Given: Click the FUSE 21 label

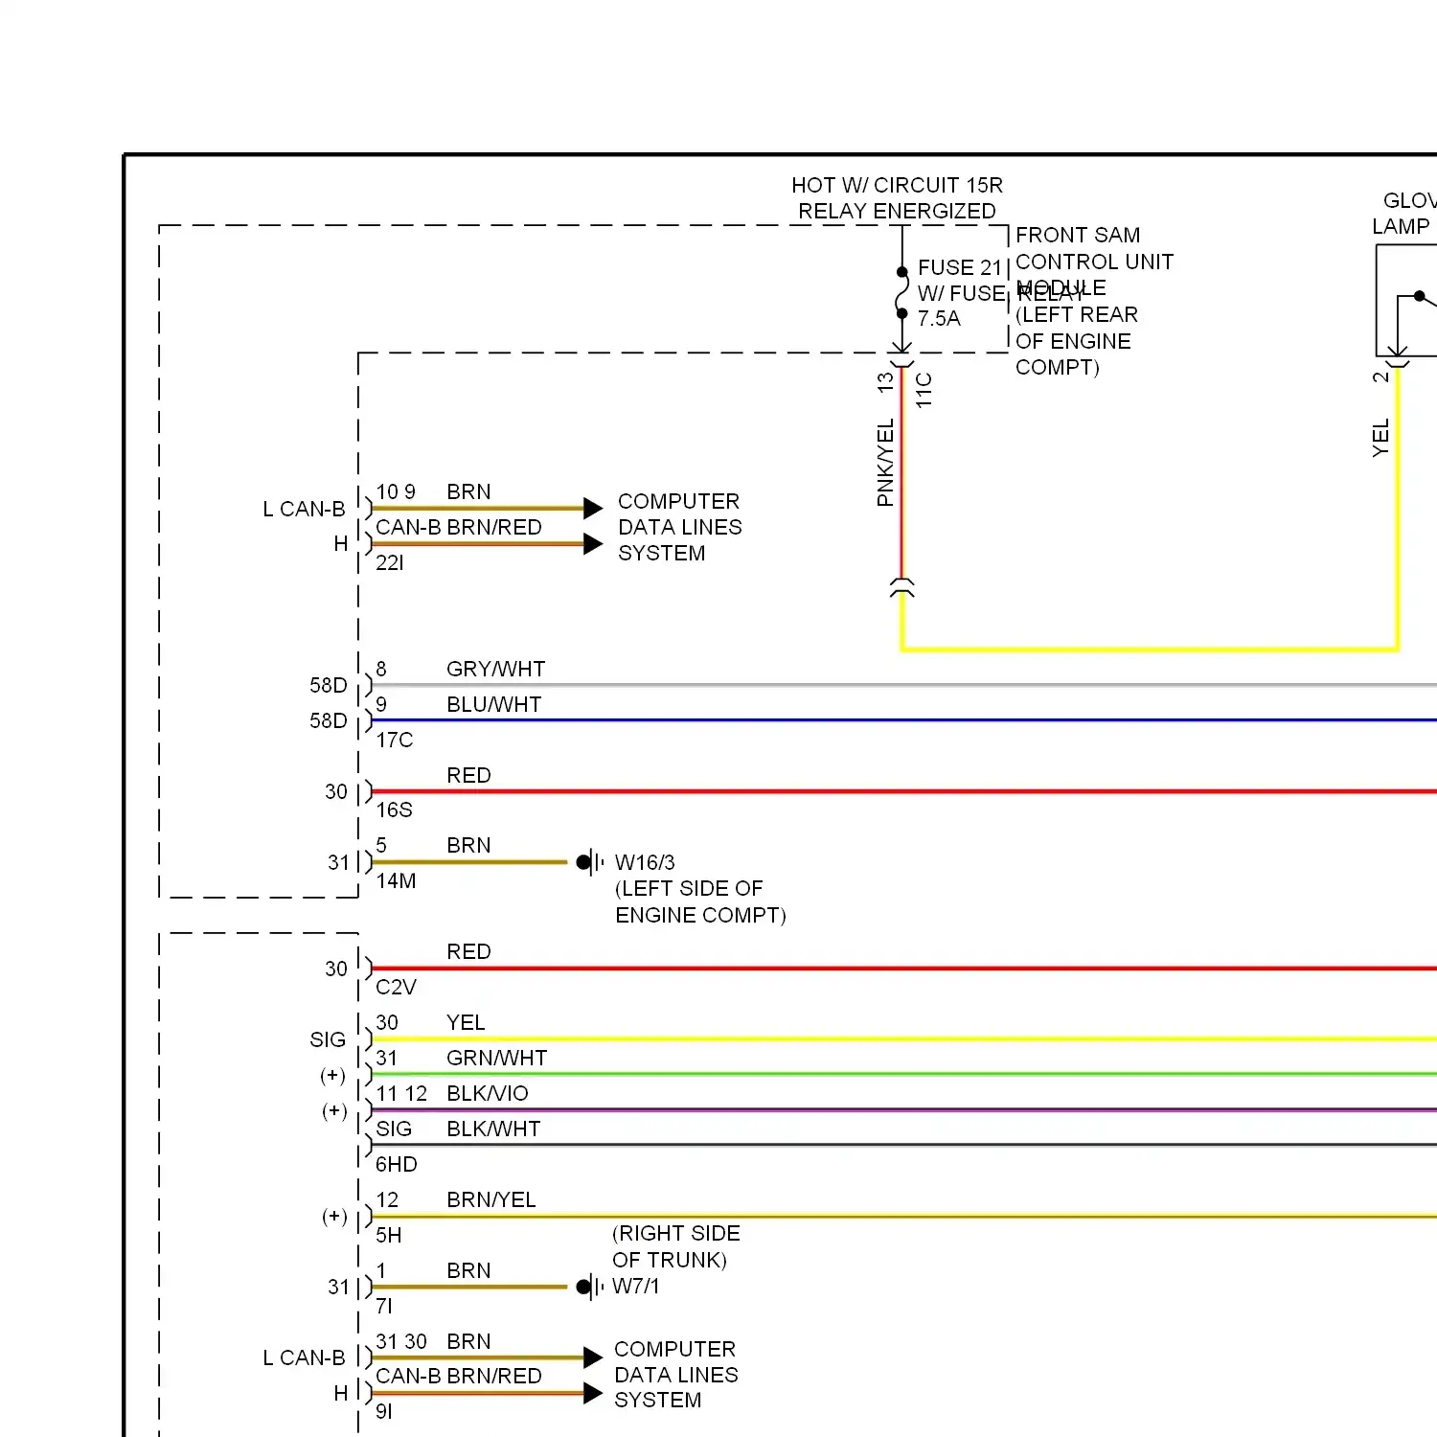Looking at the screenshot, I should tap(959, 267).
